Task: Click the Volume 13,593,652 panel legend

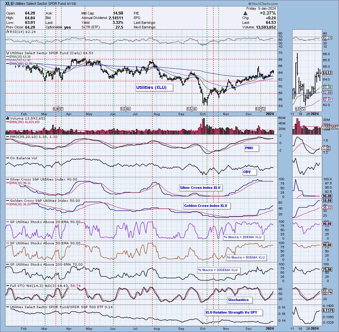Action: [26, 118]
